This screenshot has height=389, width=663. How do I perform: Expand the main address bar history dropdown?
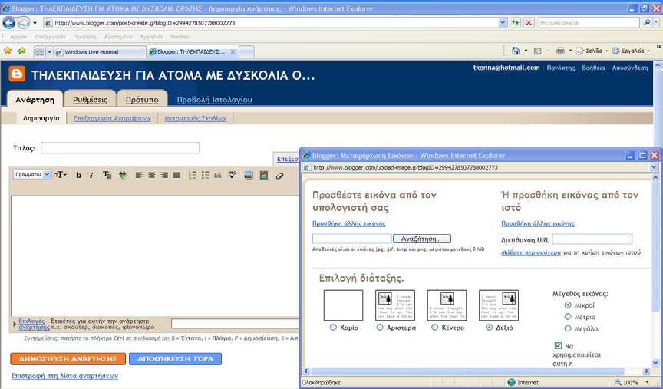click(x=503, y=23)
